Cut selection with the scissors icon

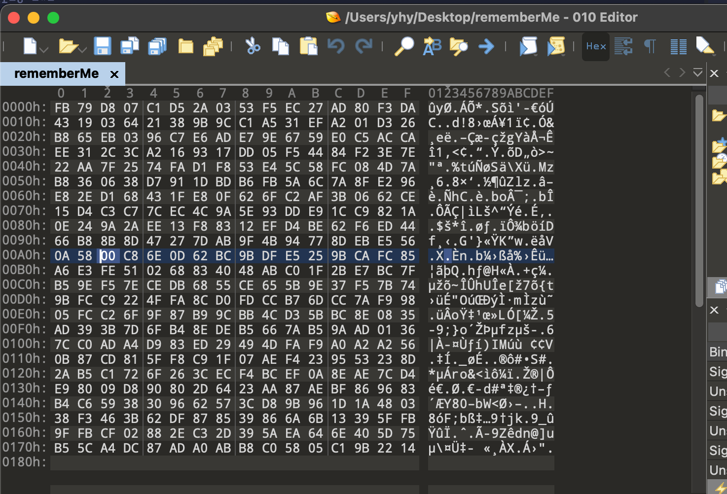pos(253,46)
